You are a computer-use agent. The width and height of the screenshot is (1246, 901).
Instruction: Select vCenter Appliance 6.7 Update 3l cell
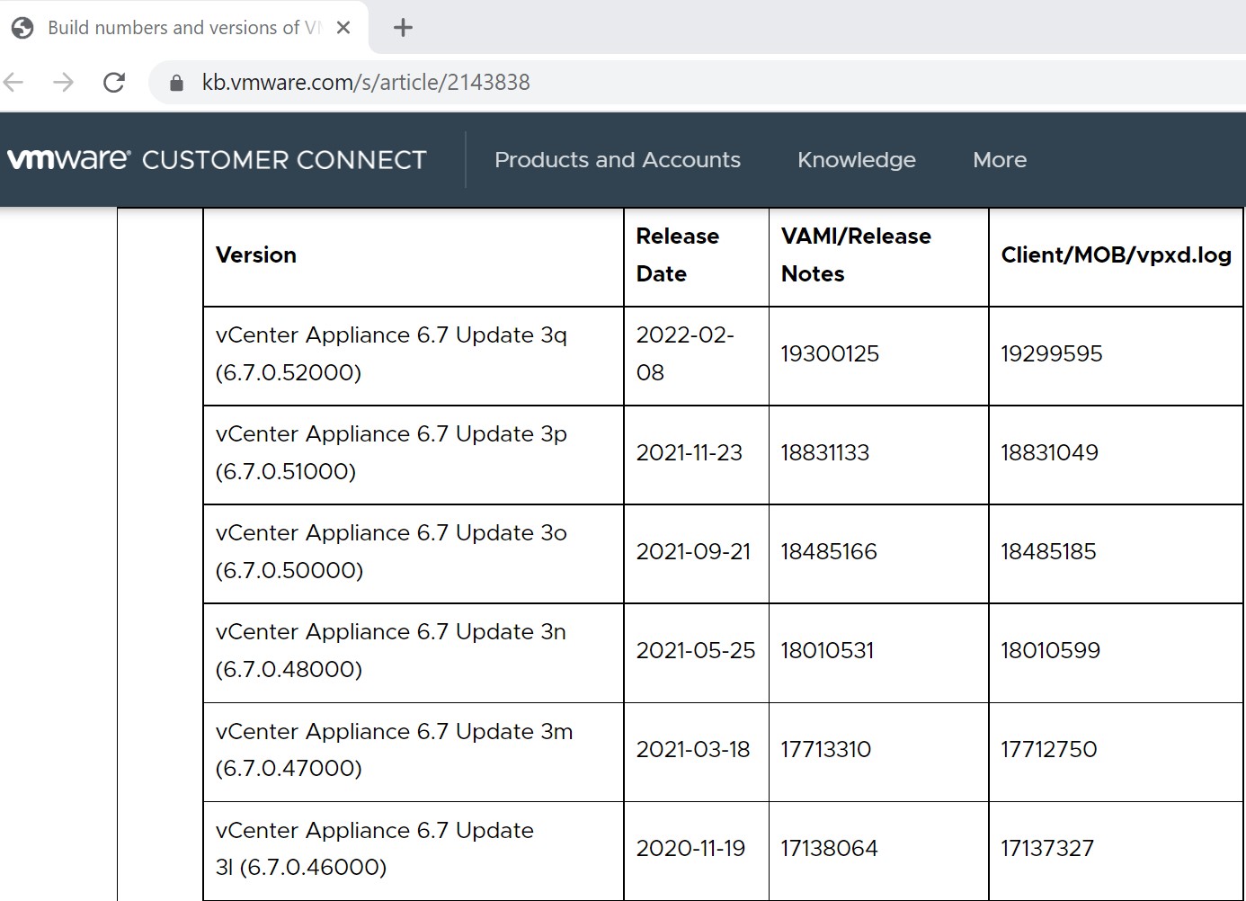414,850
